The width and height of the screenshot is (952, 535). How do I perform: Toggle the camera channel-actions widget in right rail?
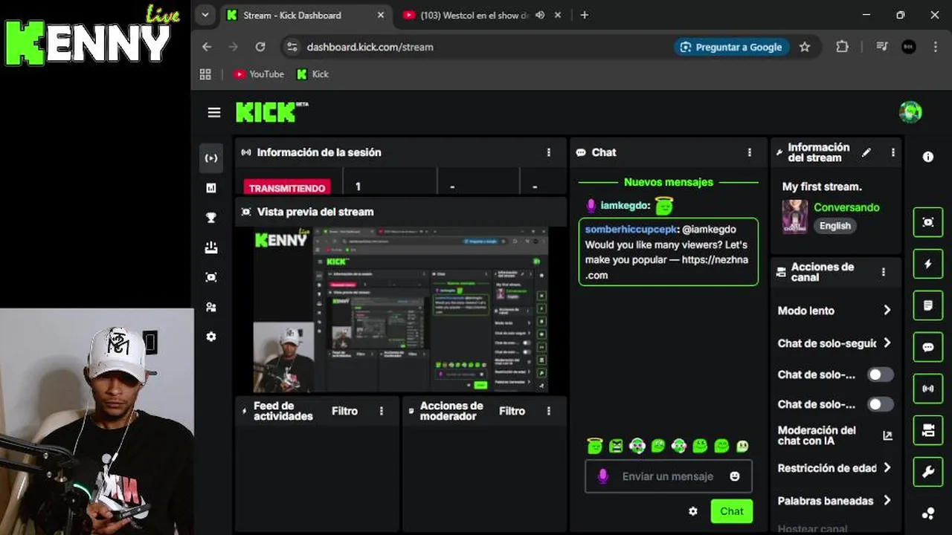[x=928, y=430]
